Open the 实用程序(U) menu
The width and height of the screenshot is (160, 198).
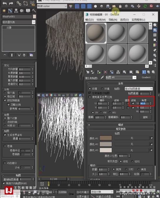pyautogui.click(x=138, y=20)
